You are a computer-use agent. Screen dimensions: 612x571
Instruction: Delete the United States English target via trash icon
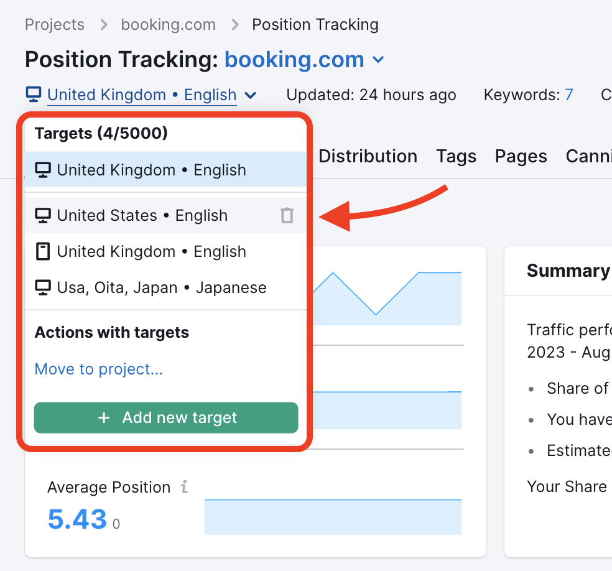pyautogui.click(x=287, y=215)
